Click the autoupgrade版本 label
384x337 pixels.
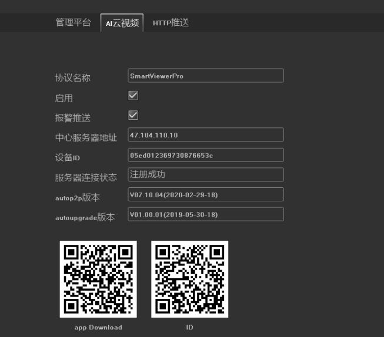point(85,217)
